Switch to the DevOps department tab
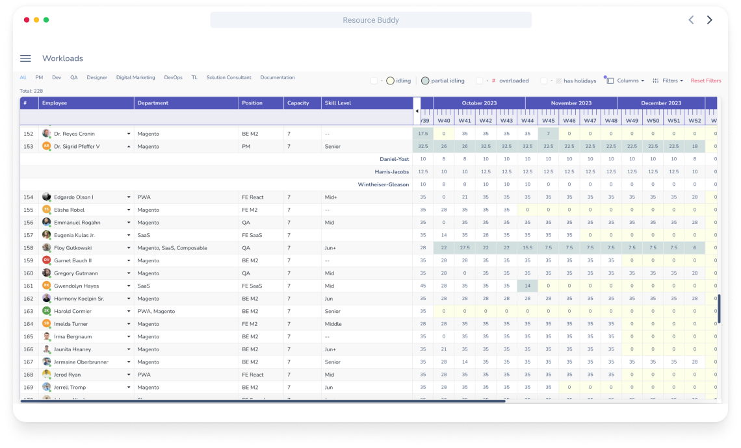741x448 pixels. (x=174, y=77)
